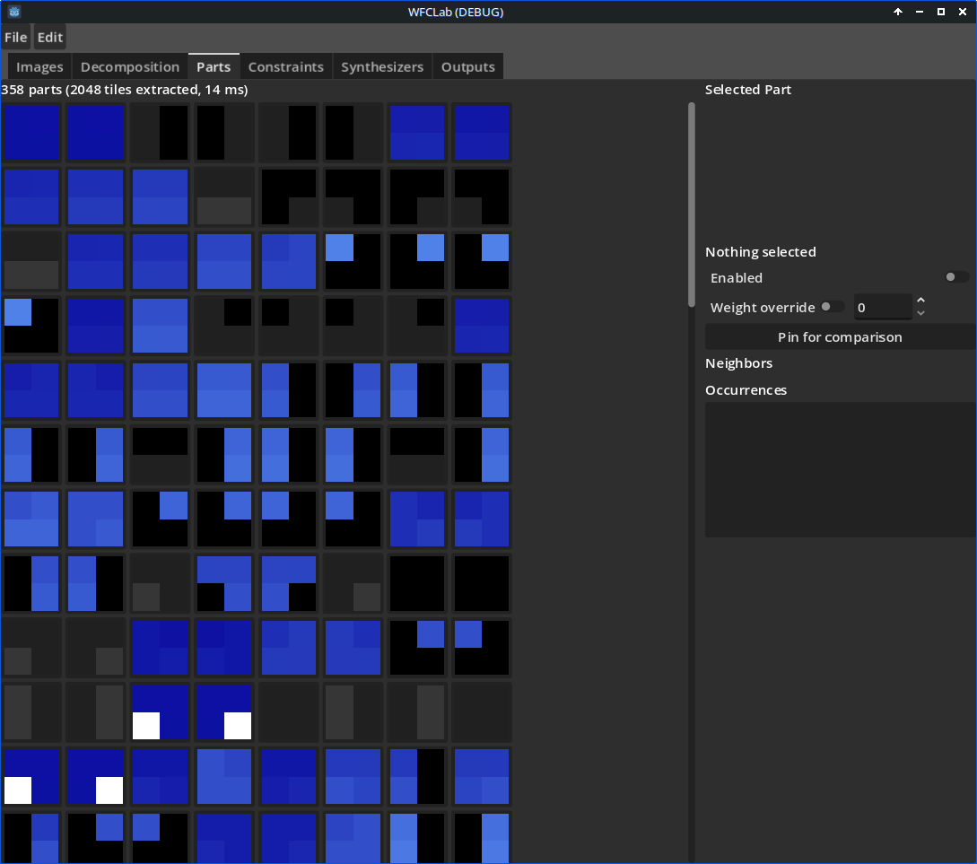Screen dimensions: 977x864
Task: Click the parts grid vertical scrollbar
Action: [691, 205]
